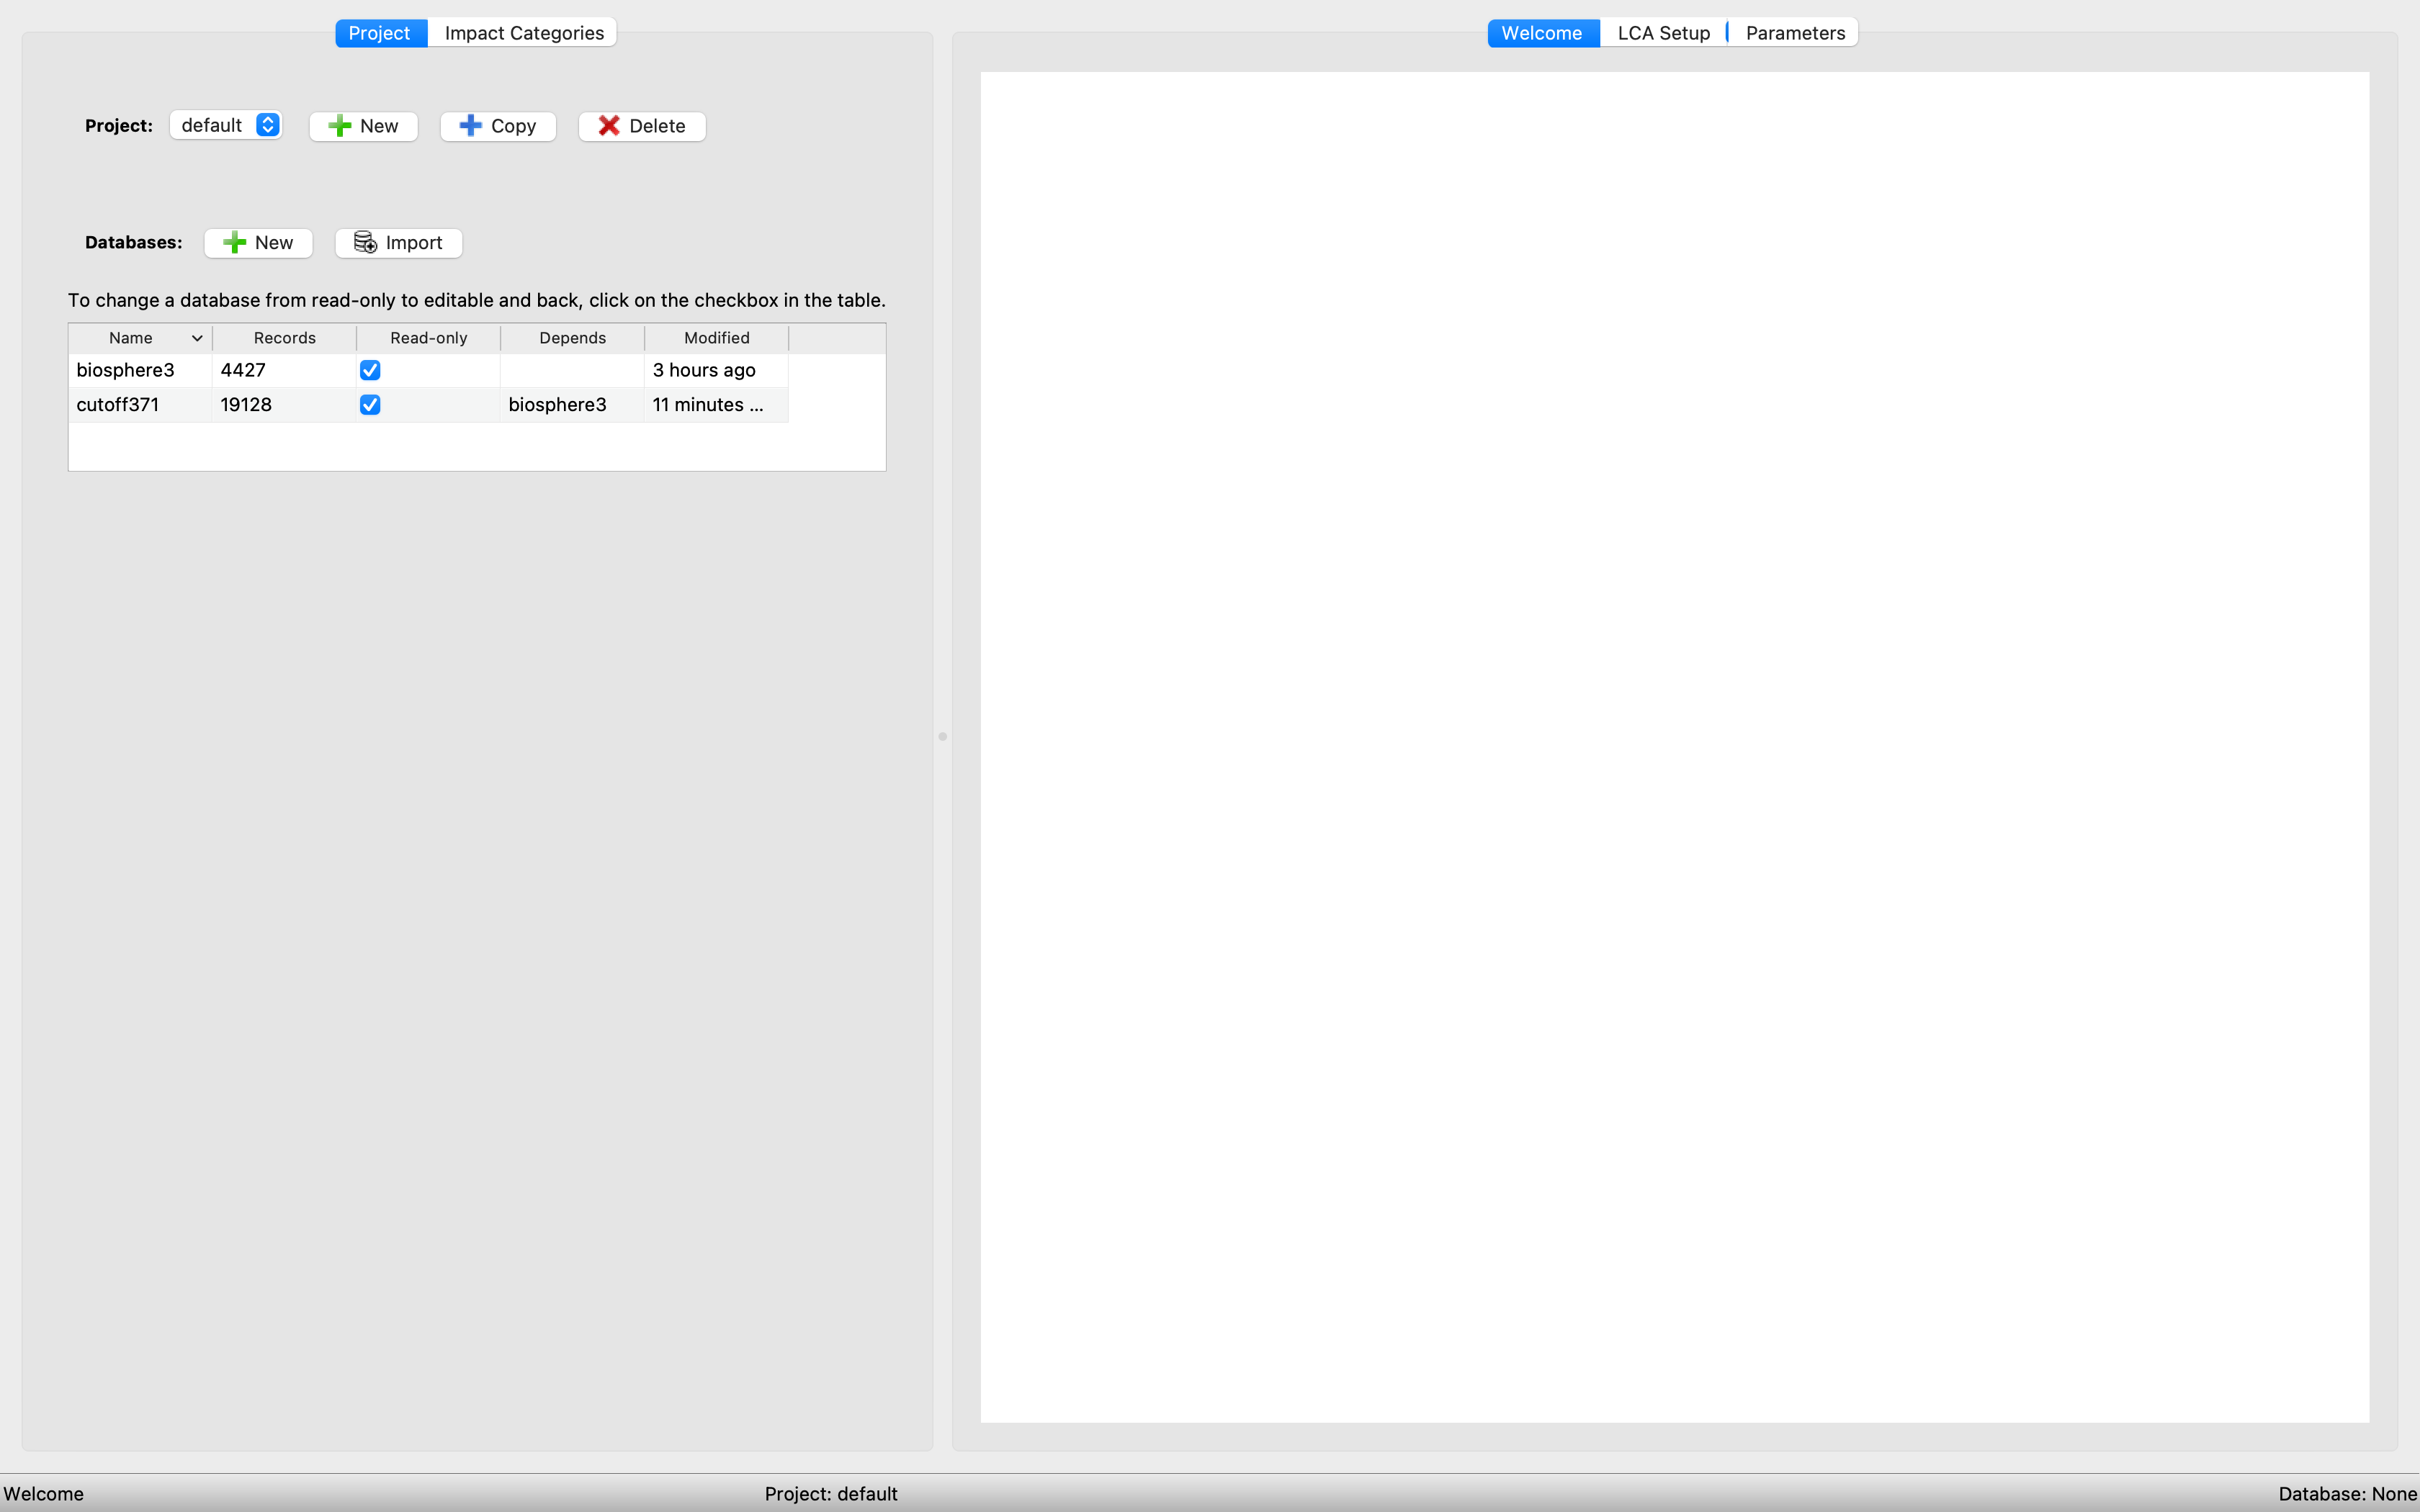
Task: Select the Welcome tab
Action: [1541, 33]
